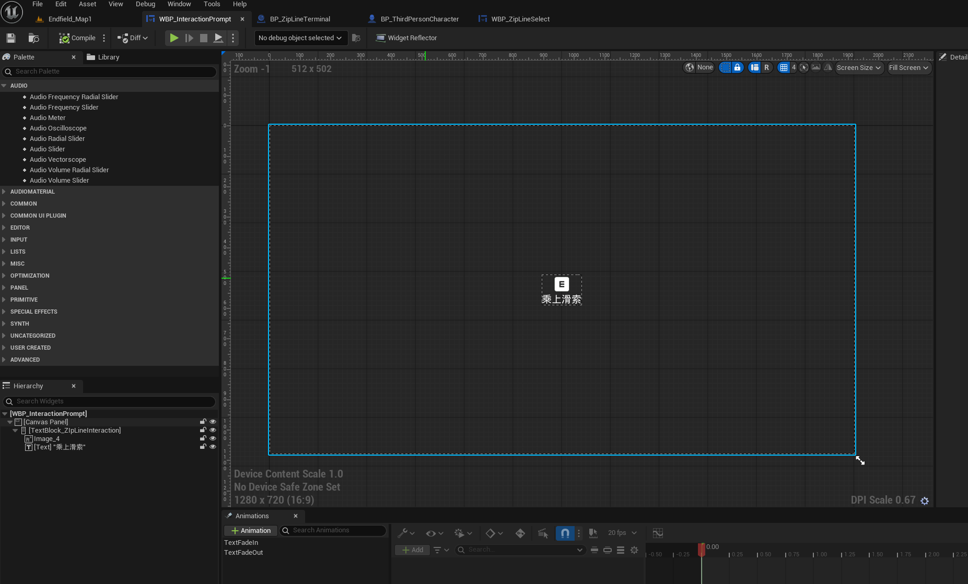968x584 pixels.
Task: Toggle snapping magnet in animation toolbar
Action: pyautogui.click(x=565, y=533)
